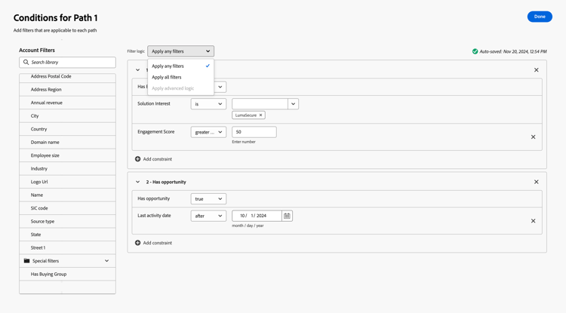566x313 pixels.
Task: Open the Has opportunity true dropdown
Action: (208, 199)
